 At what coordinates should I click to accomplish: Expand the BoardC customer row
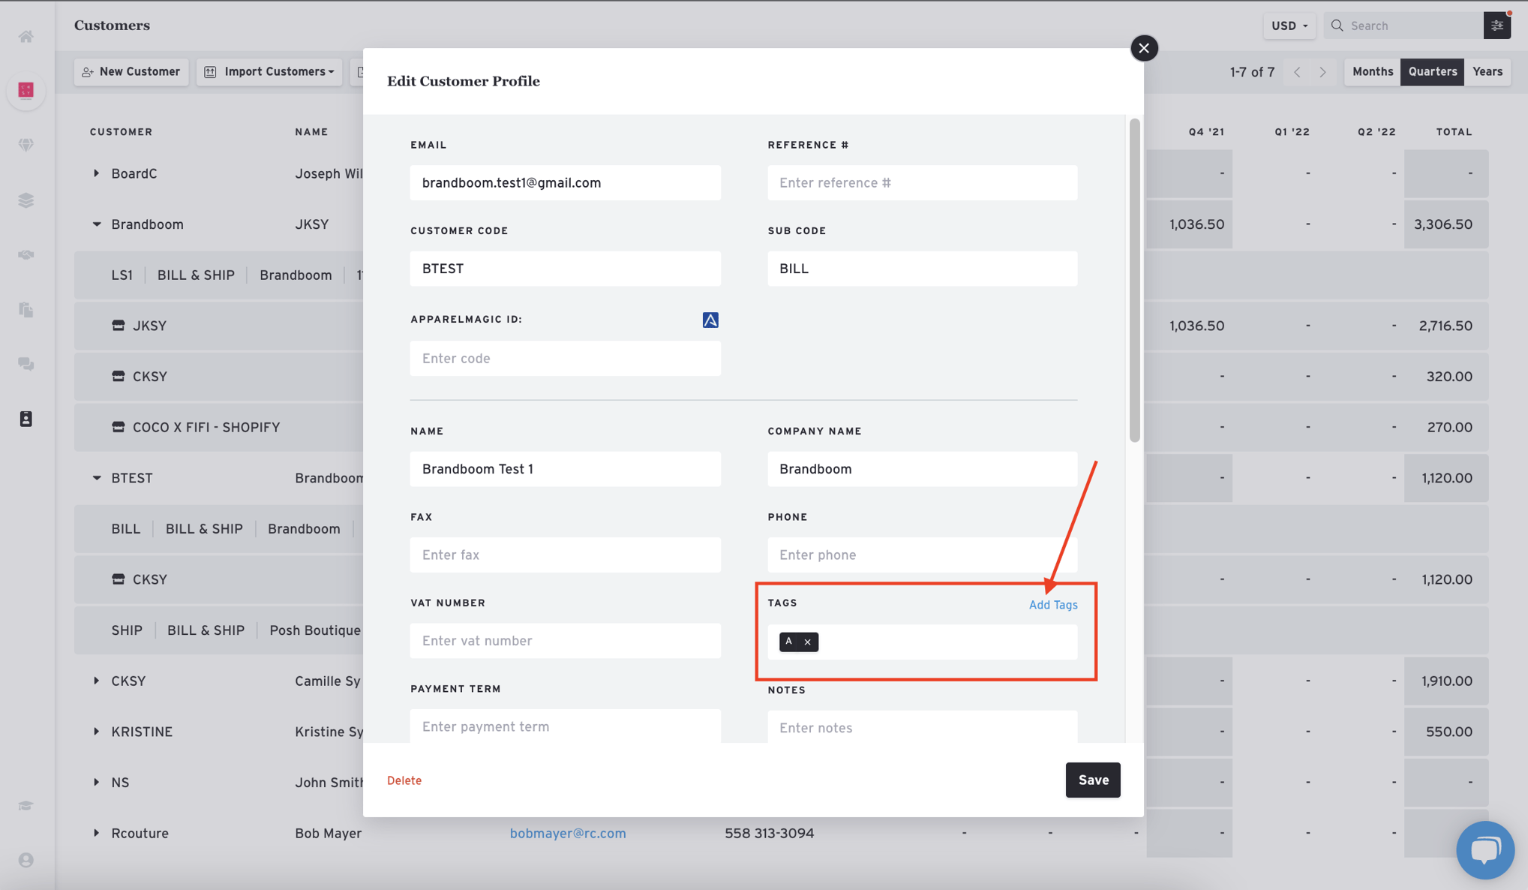pyautogui.click(x=96, y=173)
